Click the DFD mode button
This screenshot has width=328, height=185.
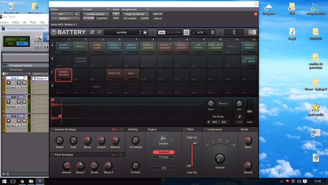pos(164,168)
